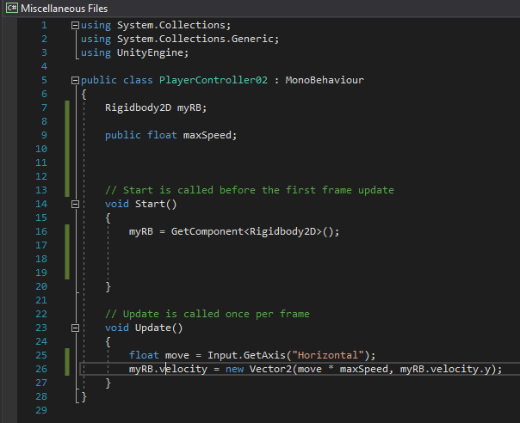The height and width of the screenshot is (423, 520).
Task: Click line number 23 in margin
Action: point(41,328)
